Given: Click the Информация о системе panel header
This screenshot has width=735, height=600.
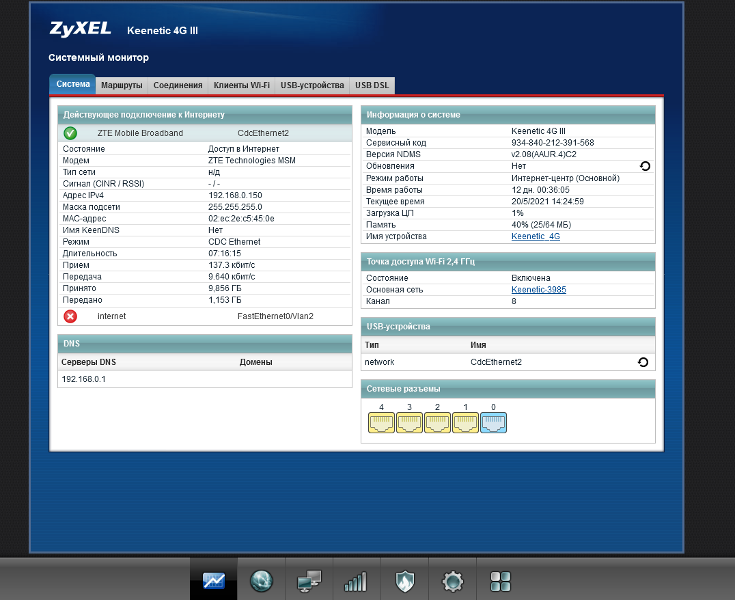Looking at the screenshot, I should point(508,115).
